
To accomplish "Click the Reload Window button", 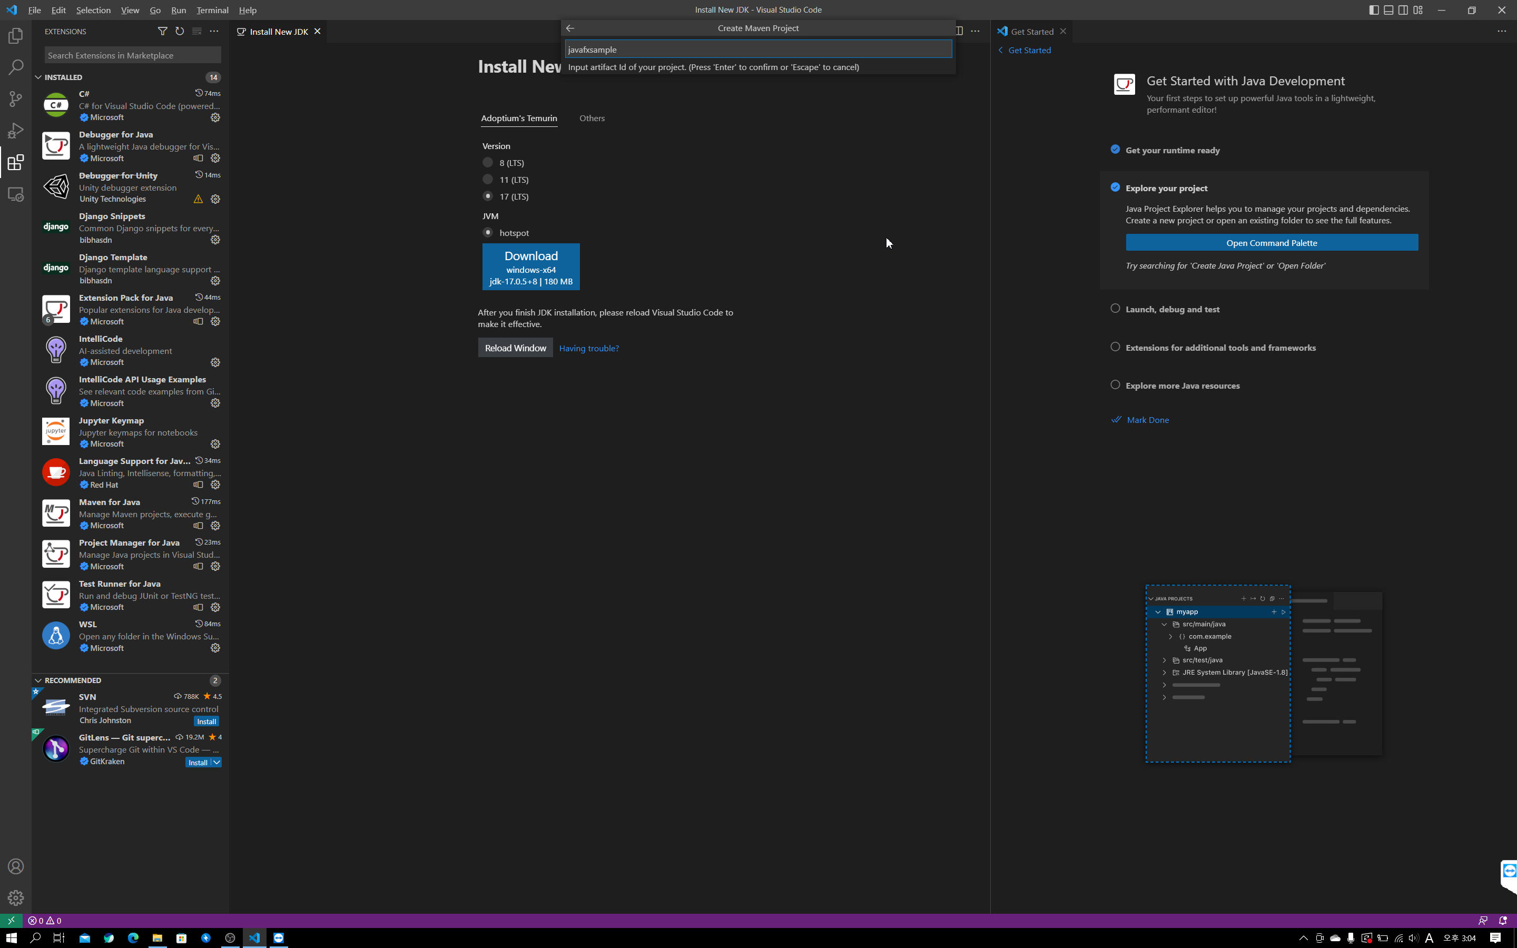I will click(515, 348).
